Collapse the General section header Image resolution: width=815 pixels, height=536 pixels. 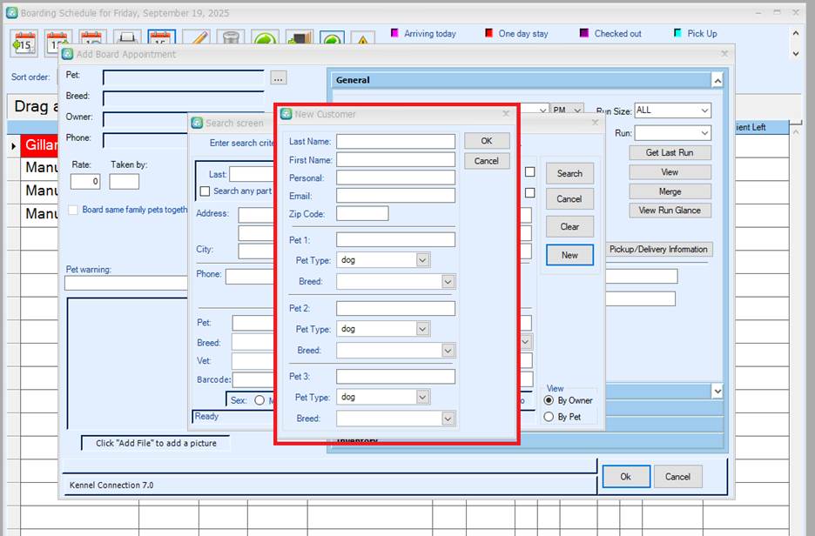click(x=717, y=80)
